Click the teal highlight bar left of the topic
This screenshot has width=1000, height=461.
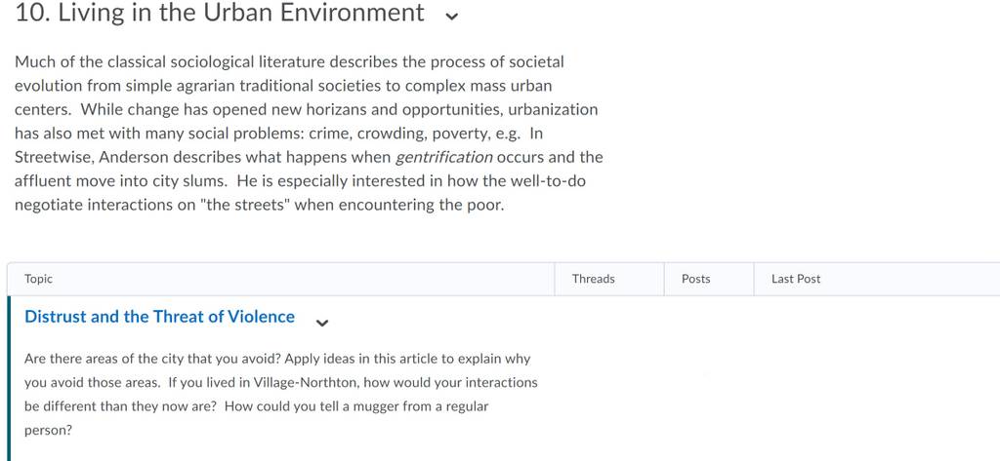point(9,378)
